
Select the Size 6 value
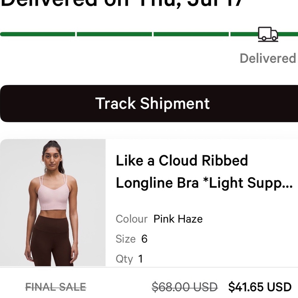(x=144, y=239)
